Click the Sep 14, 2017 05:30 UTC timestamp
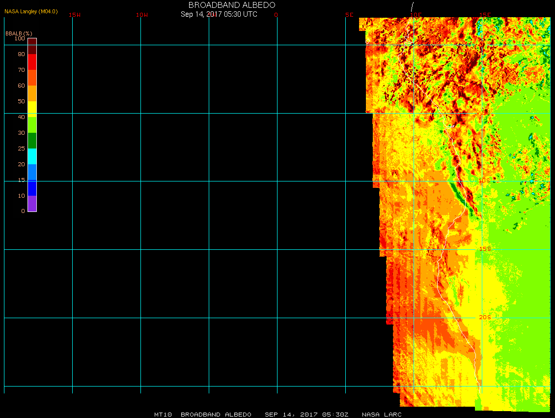Viewport: 555px width, 418px height. click(219, 14)
